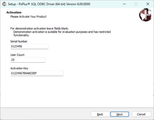This screenshot has width=154, height=120.
Task: Click into the User Count field
Action: click(x=28, y=60)
